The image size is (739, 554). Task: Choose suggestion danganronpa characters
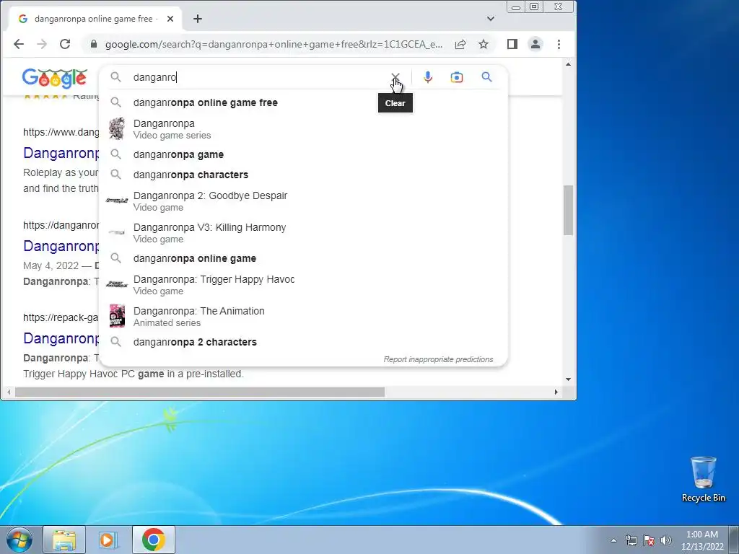coord(304,175)
